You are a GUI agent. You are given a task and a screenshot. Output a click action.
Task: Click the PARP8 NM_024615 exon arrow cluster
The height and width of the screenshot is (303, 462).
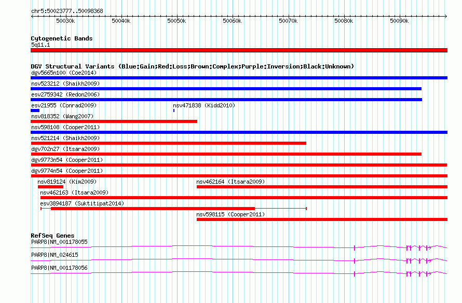419,261
